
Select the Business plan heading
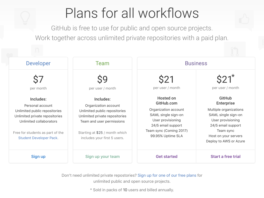coord(196,63)
